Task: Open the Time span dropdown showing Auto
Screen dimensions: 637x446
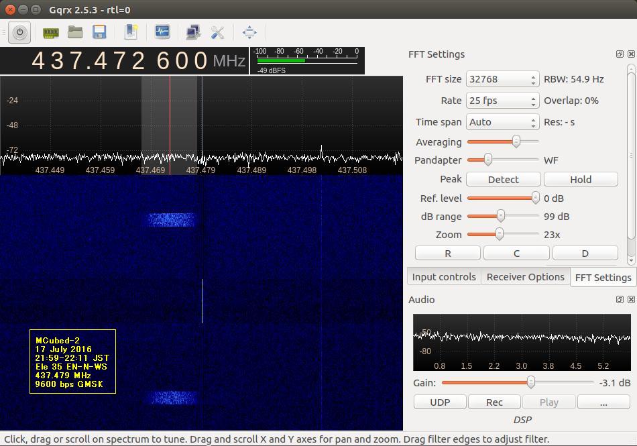Action: tap(502, 122)
